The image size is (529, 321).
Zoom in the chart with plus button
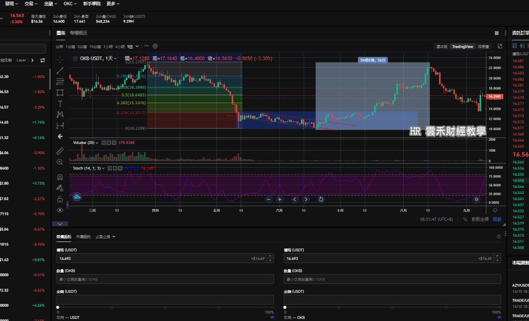tap(279, 199)
